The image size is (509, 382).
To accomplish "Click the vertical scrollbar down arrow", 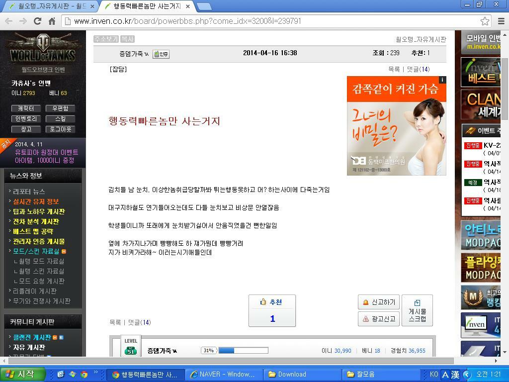I will coord(505,352).
